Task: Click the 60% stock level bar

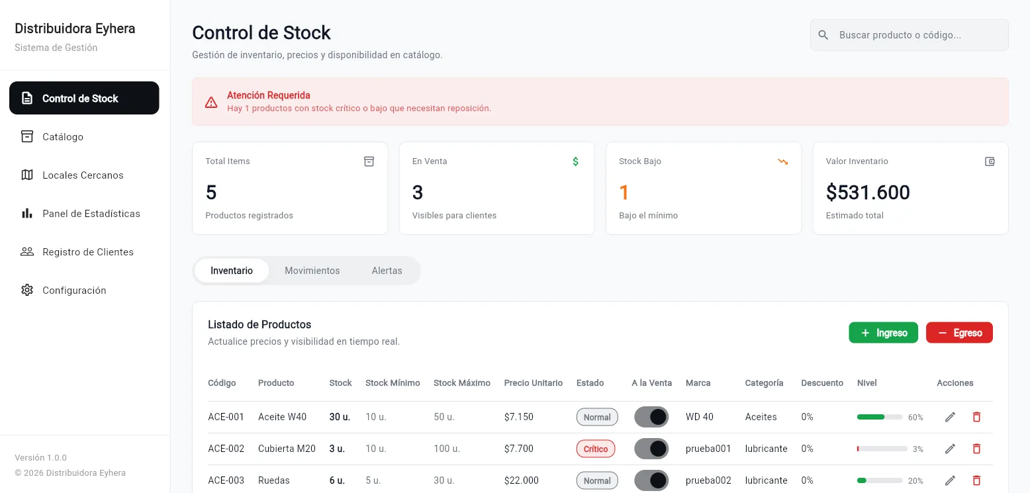Action: click(880, 417)
